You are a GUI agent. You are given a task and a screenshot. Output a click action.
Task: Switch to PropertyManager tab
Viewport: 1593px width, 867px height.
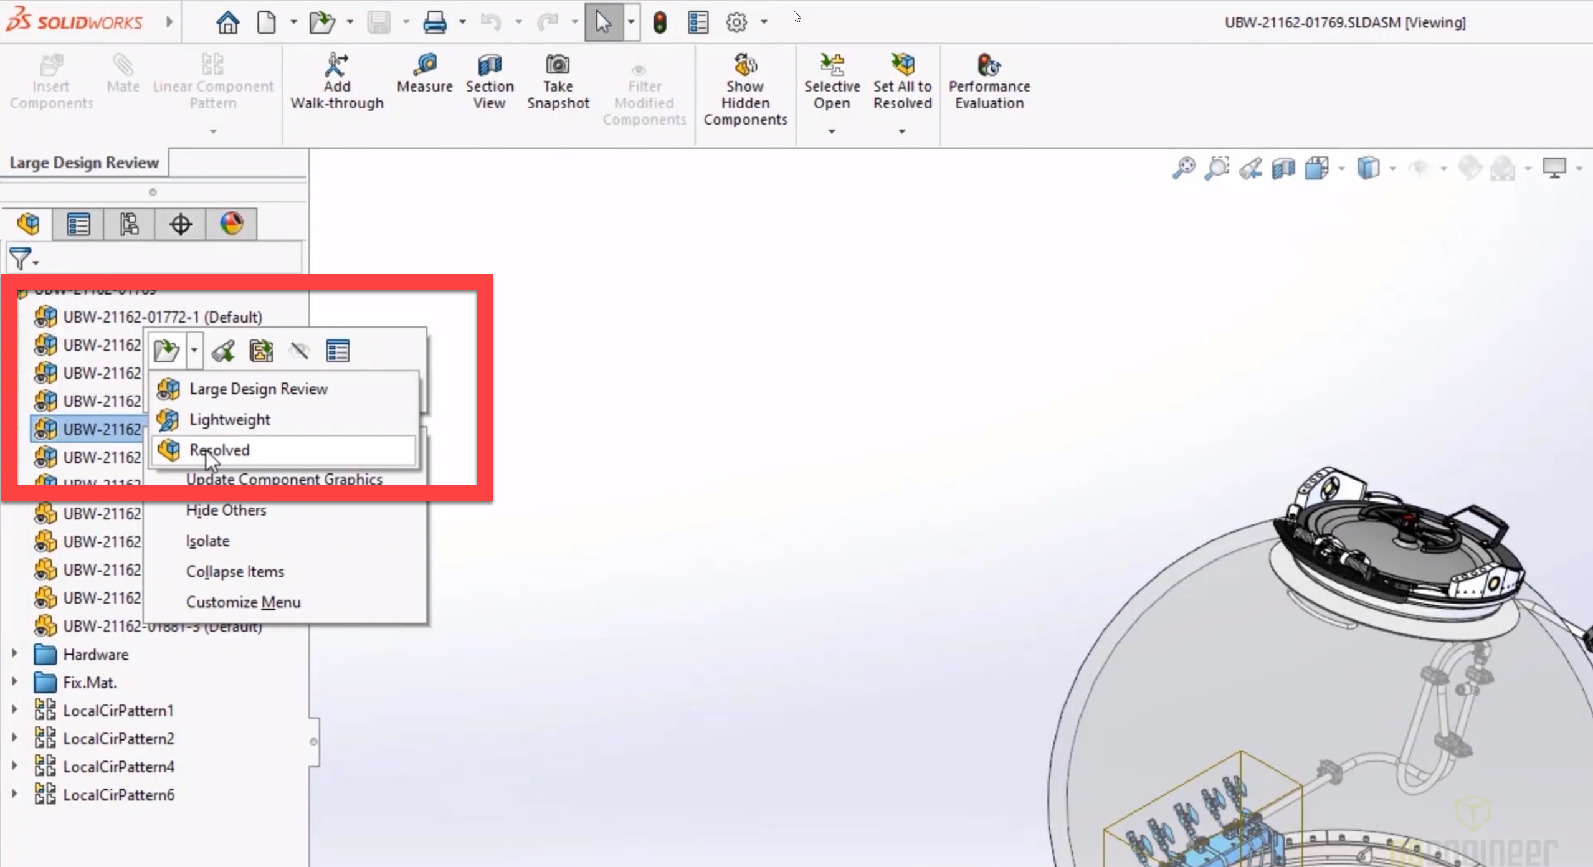[78, 224]
